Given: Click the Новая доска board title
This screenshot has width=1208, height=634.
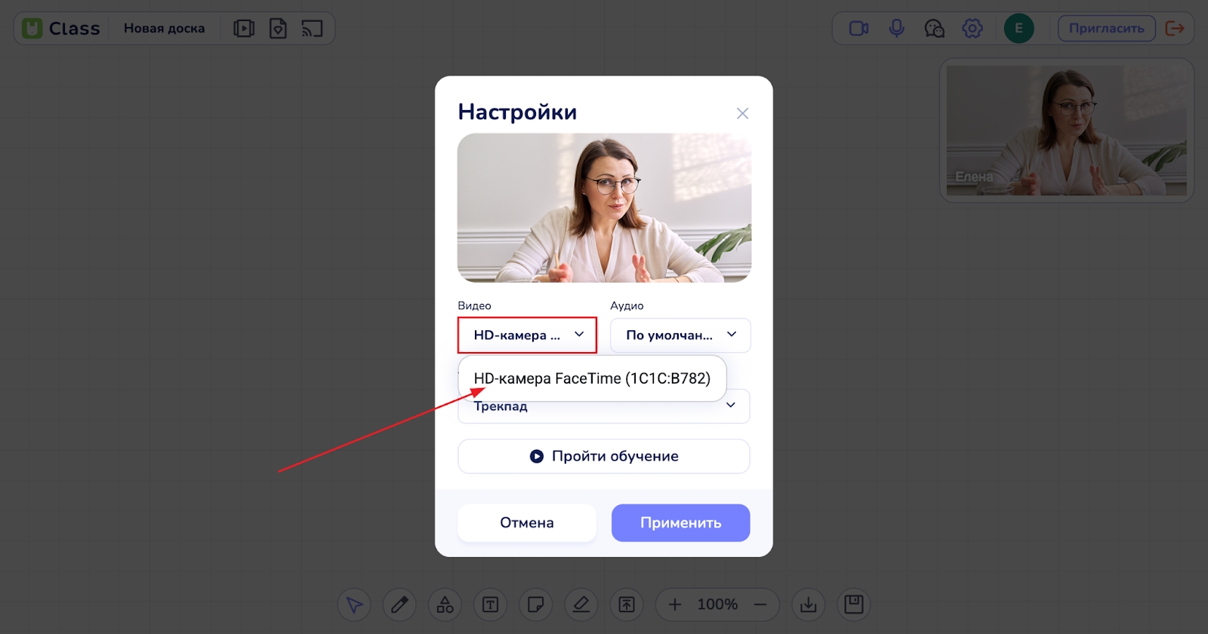Looking at the screenshot, I should [164, 29].
